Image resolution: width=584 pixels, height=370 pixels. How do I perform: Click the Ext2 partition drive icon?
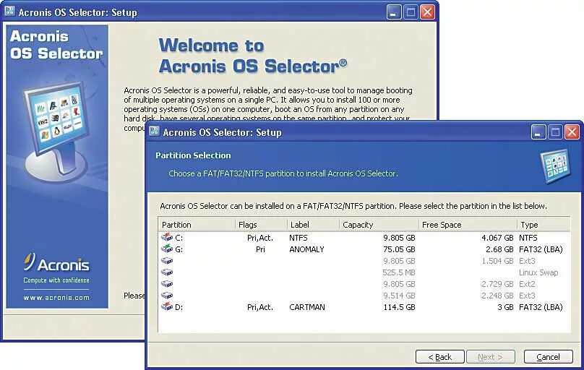tap(167, 283)
